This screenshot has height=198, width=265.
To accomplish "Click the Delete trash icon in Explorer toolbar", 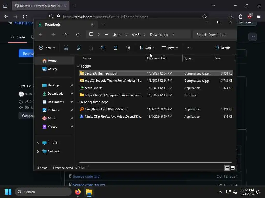I will pos(128,48).
